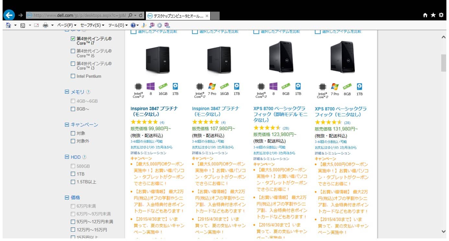Click the page's vertical scrollbar thumb
The width and height of the screenshot is (449, 241).
pos(443,63)
